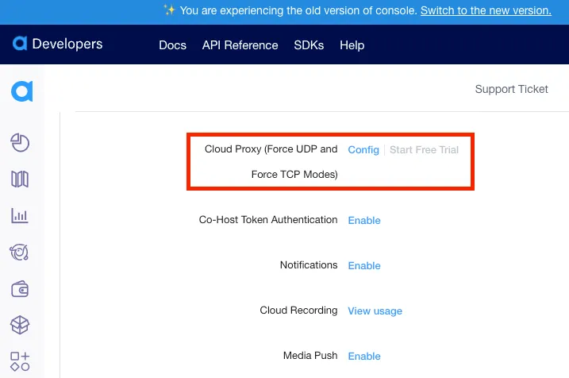569x378 pixels.
Task: Open the Docs menu item
Action: pyautogui.click(x=172, y=45)
